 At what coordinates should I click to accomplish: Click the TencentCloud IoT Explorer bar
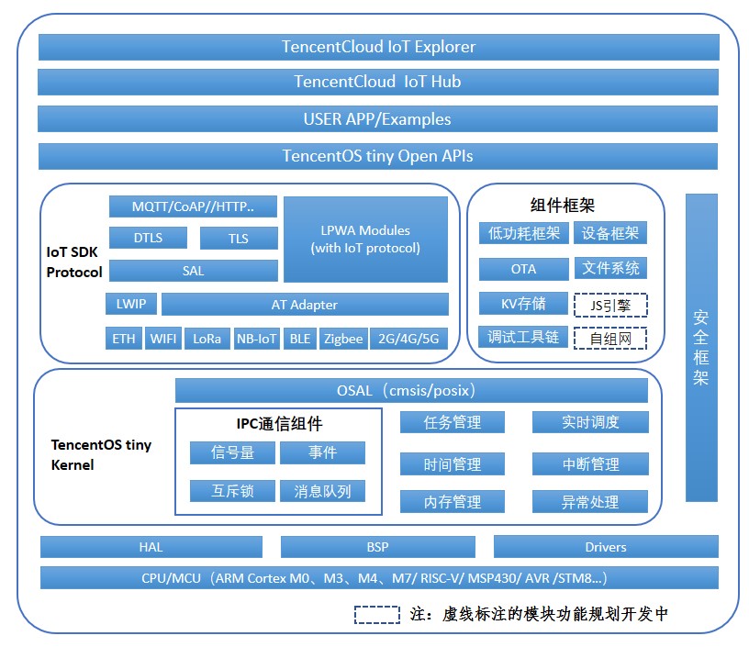pyautogui.click(x=379, y=47)
